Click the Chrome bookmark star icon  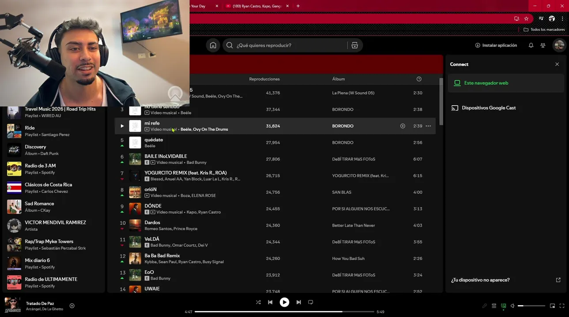point(526,18)
